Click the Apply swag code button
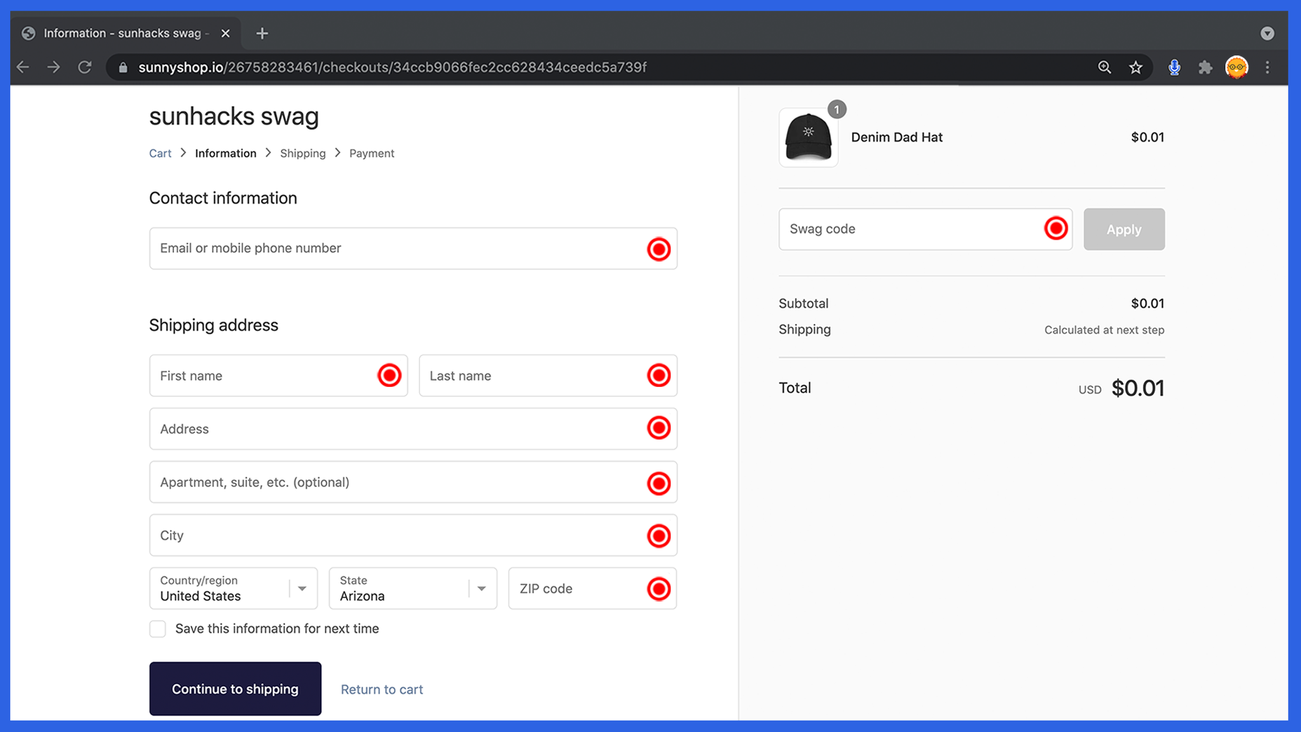The width and height of the screenshot is (1301, 732). [1124, 229]
